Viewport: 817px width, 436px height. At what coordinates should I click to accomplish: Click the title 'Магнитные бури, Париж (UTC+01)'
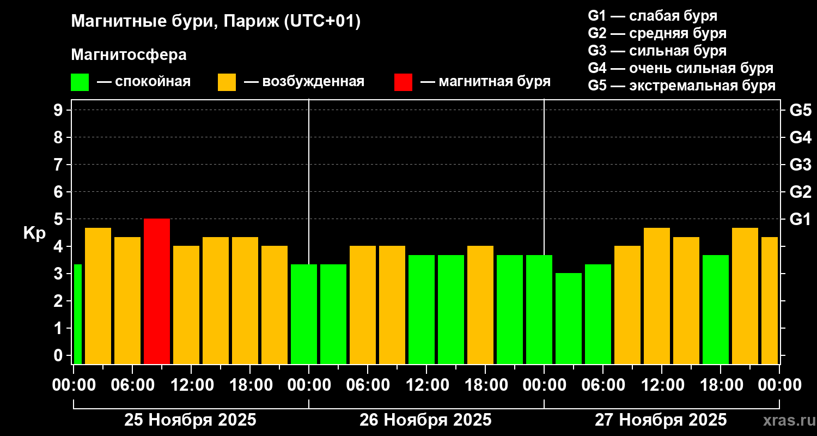(x=216, y=22)
